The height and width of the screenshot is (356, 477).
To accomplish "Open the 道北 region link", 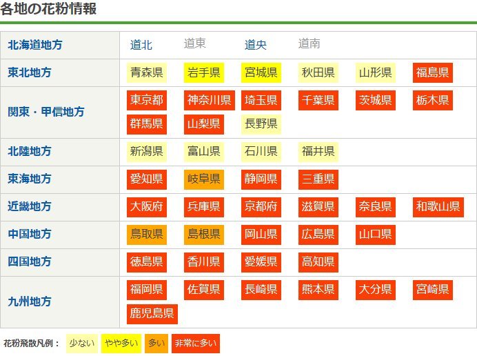I will point(141,45).
